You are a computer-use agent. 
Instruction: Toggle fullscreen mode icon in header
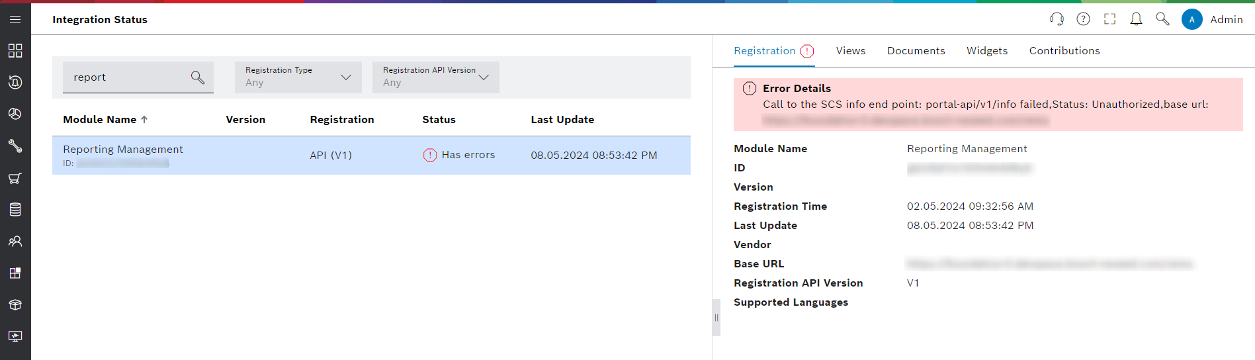(x=1109, y=19)
